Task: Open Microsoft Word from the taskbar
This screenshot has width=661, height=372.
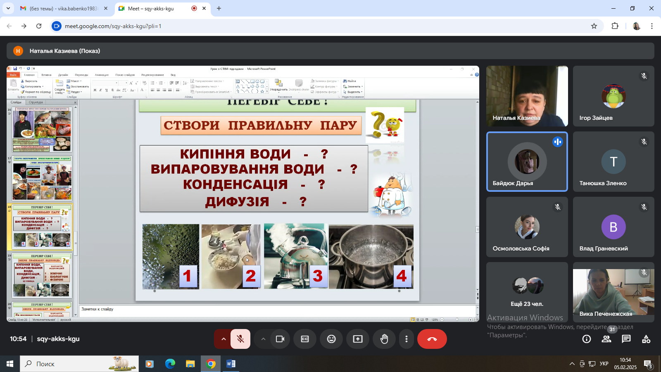Action: 231,364
